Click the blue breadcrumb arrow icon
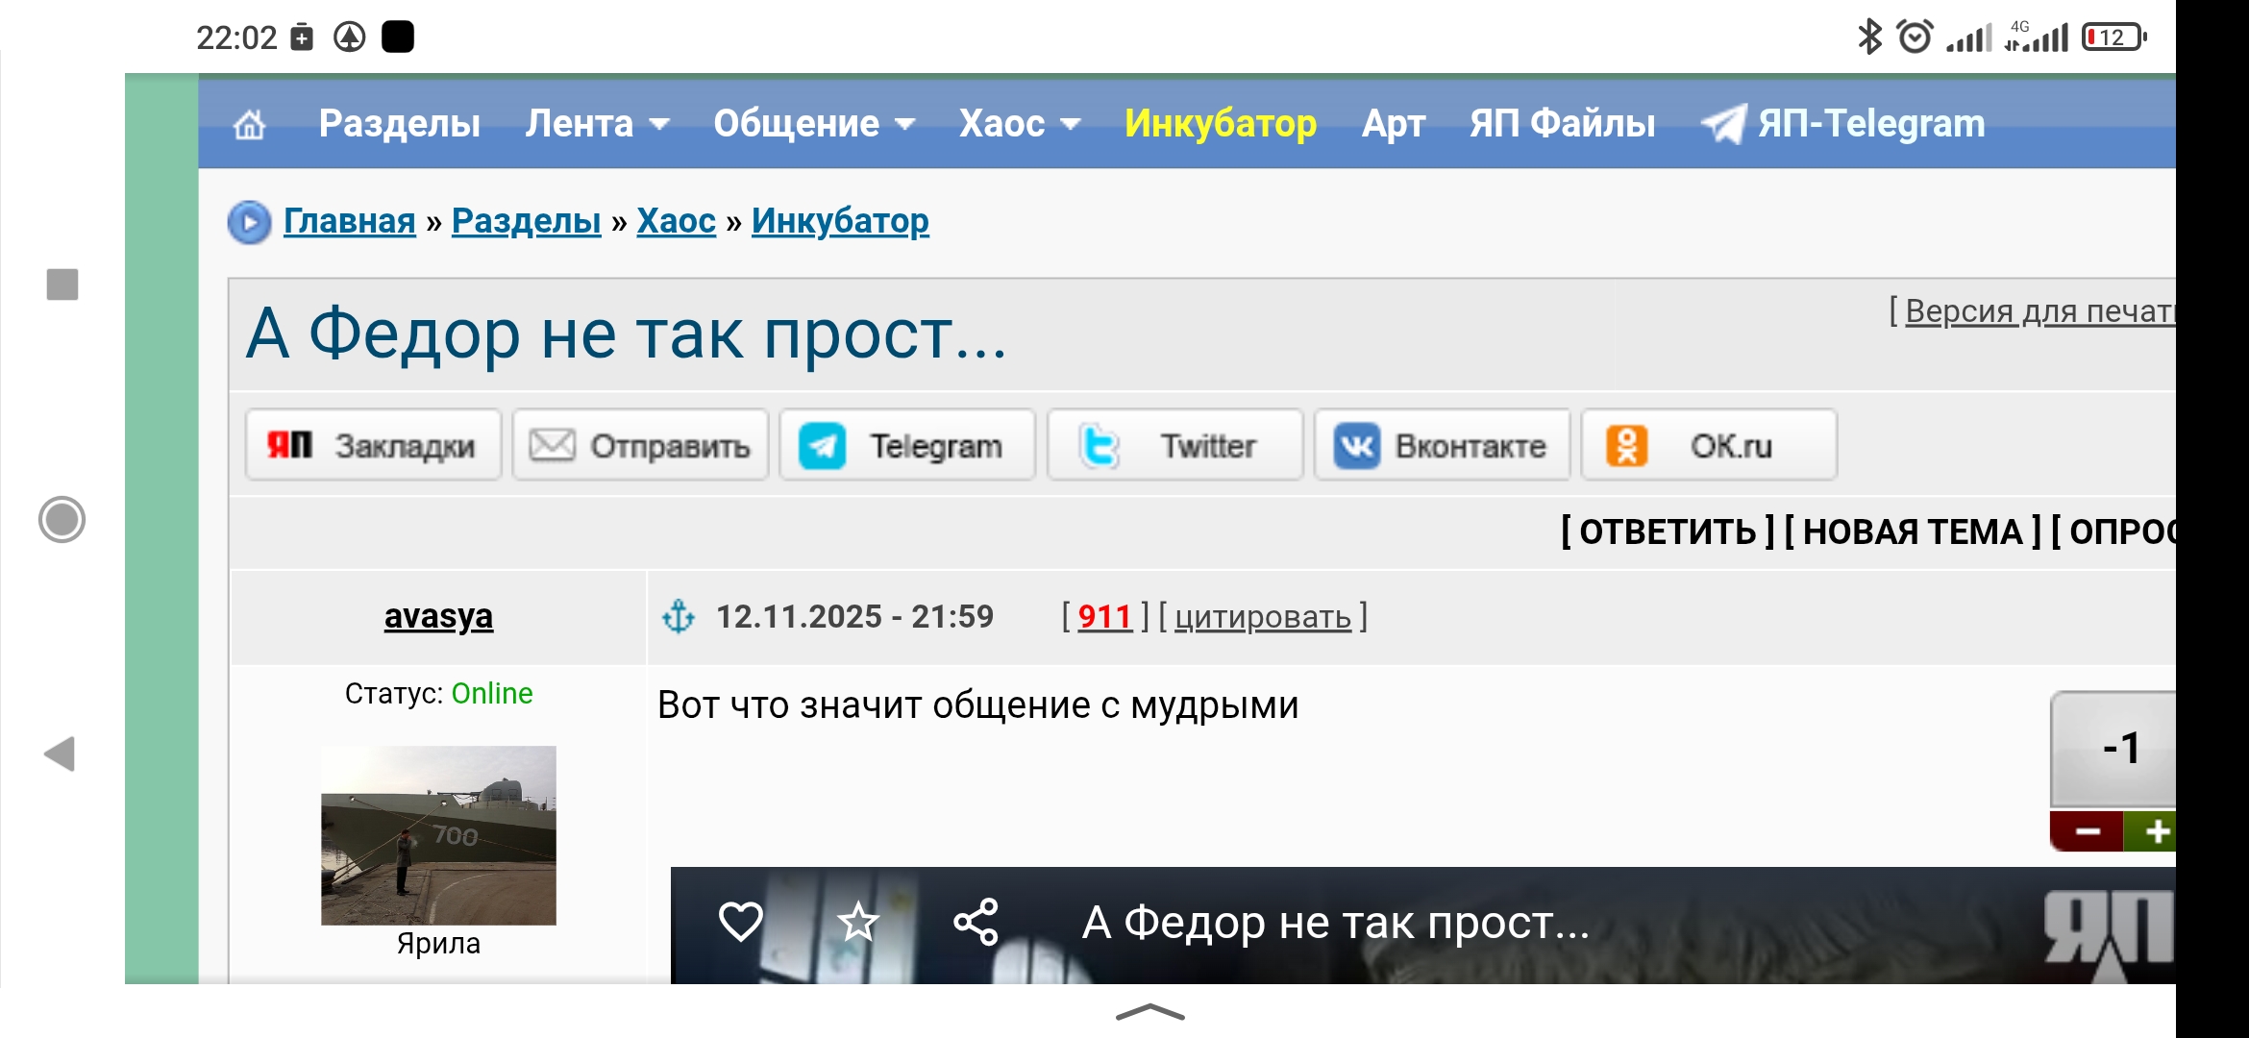The image size is (2249, 1038). 250,222
